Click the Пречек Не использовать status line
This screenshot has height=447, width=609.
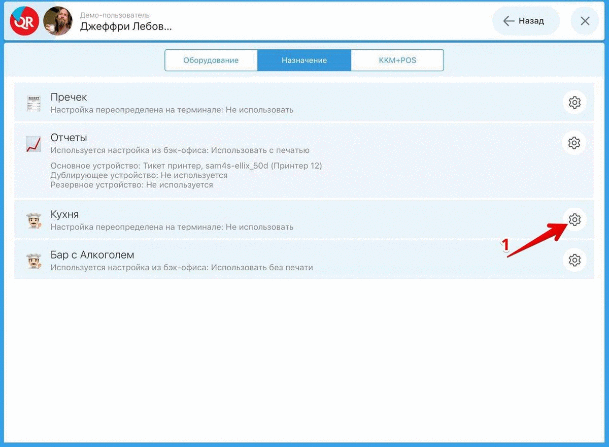click(172, 110)
